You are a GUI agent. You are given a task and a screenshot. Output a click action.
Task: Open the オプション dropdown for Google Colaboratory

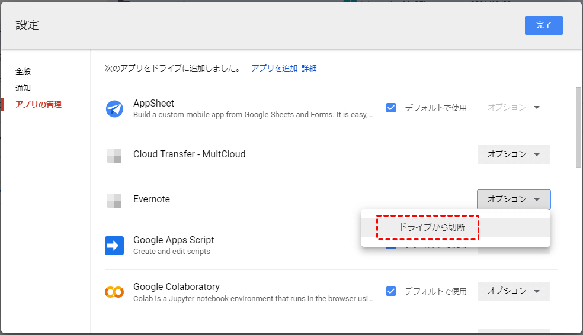point(514,291)
